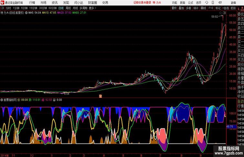Add stock with +自选 button
Screen dimensions: 244x157
click(x=226, y=8)
